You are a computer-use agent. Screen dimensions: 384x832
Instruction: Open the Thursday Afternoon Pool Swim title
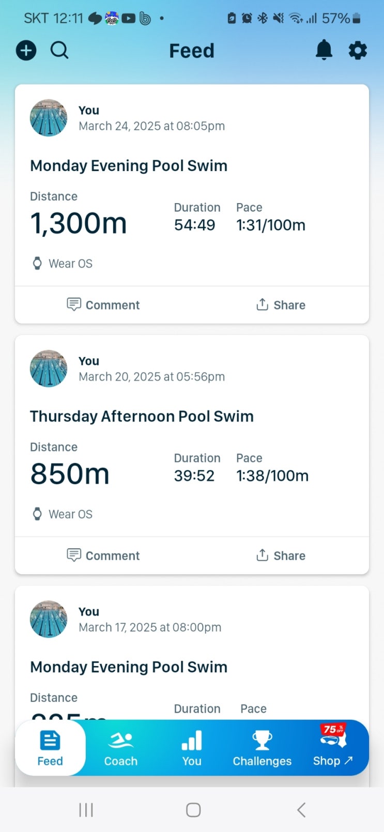pyautogui.click(x=142, y=417)
